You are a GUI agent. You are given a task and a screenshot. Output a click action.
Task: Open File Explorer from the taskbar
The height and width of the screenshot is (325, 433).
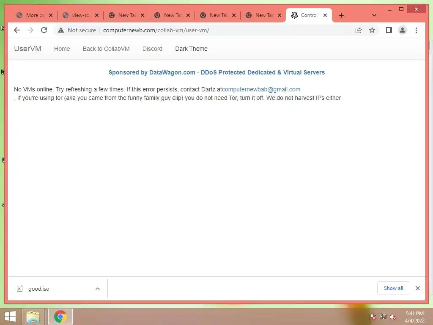coord(33,317)
